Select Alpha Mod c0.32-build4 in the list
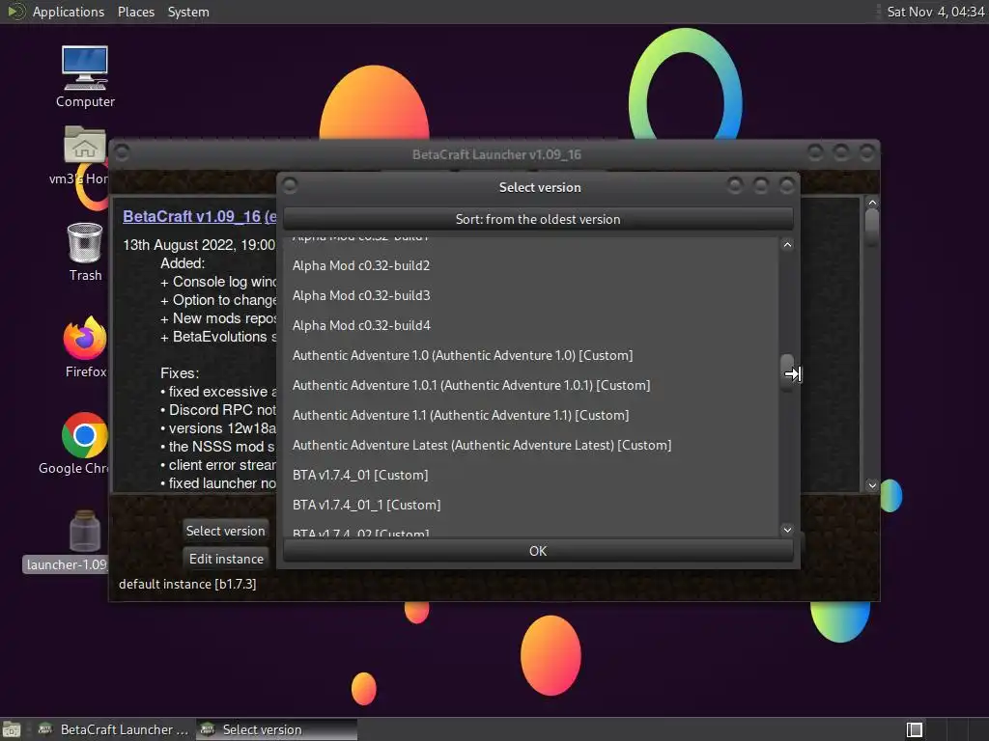The image size is (989, 741). pos(530,325)
